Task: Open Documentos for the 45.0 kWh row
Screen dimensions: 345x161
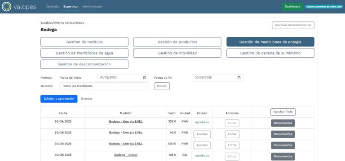Action: pyautogui.click(x=283, y=134)
